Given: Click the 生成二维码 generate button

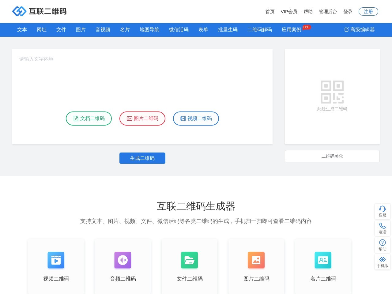Looking at the screenshot, I should pyautogui.click(x=142, y=158).
